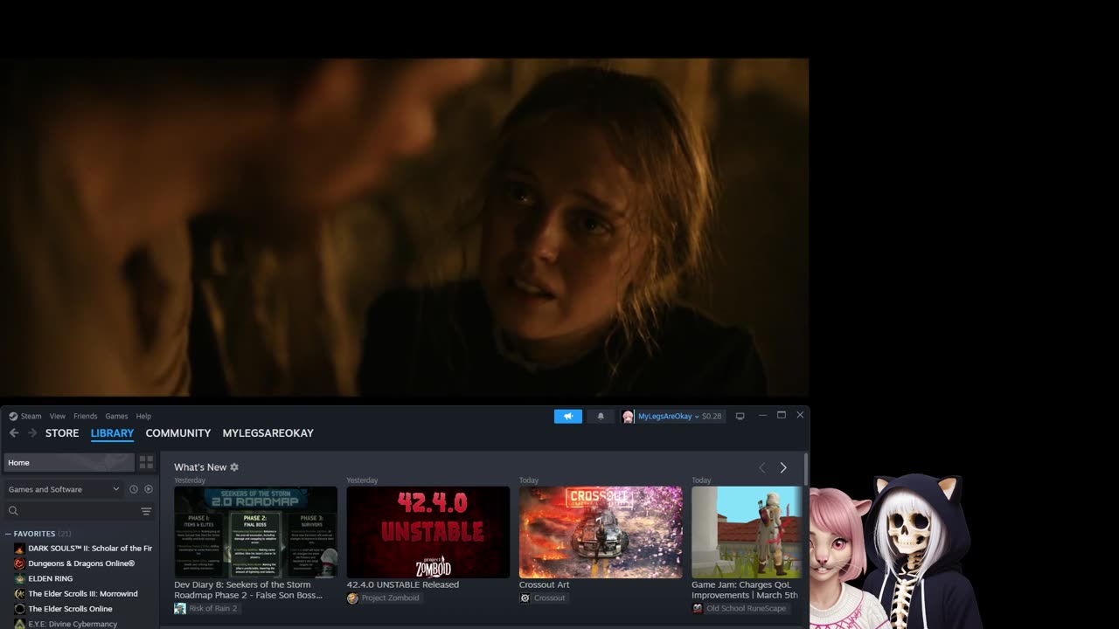
Task: Enter Big Picture mode via monitor icon
Action: 740,416
